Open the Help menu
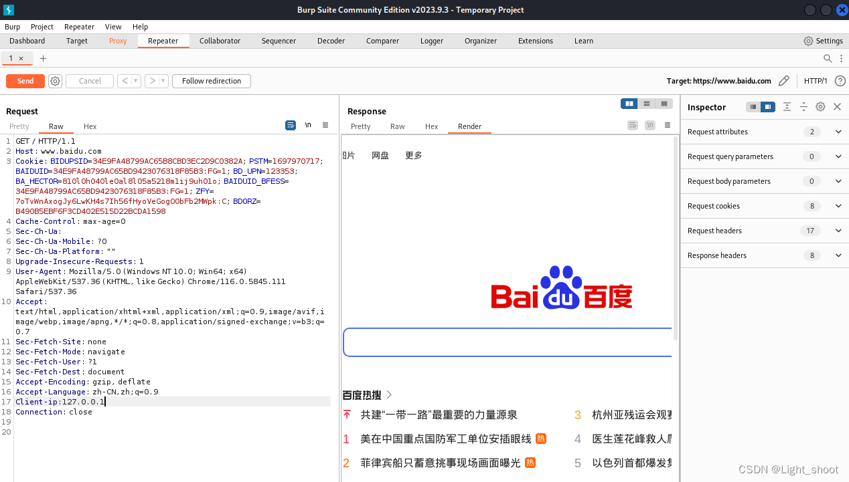Viewport: 849px width, 482px height. click(140, 27)
